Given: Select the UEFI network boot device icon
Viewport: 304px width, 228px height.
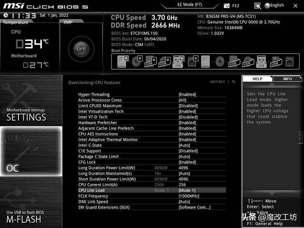Looking at the screenshot, I should 193,61.
